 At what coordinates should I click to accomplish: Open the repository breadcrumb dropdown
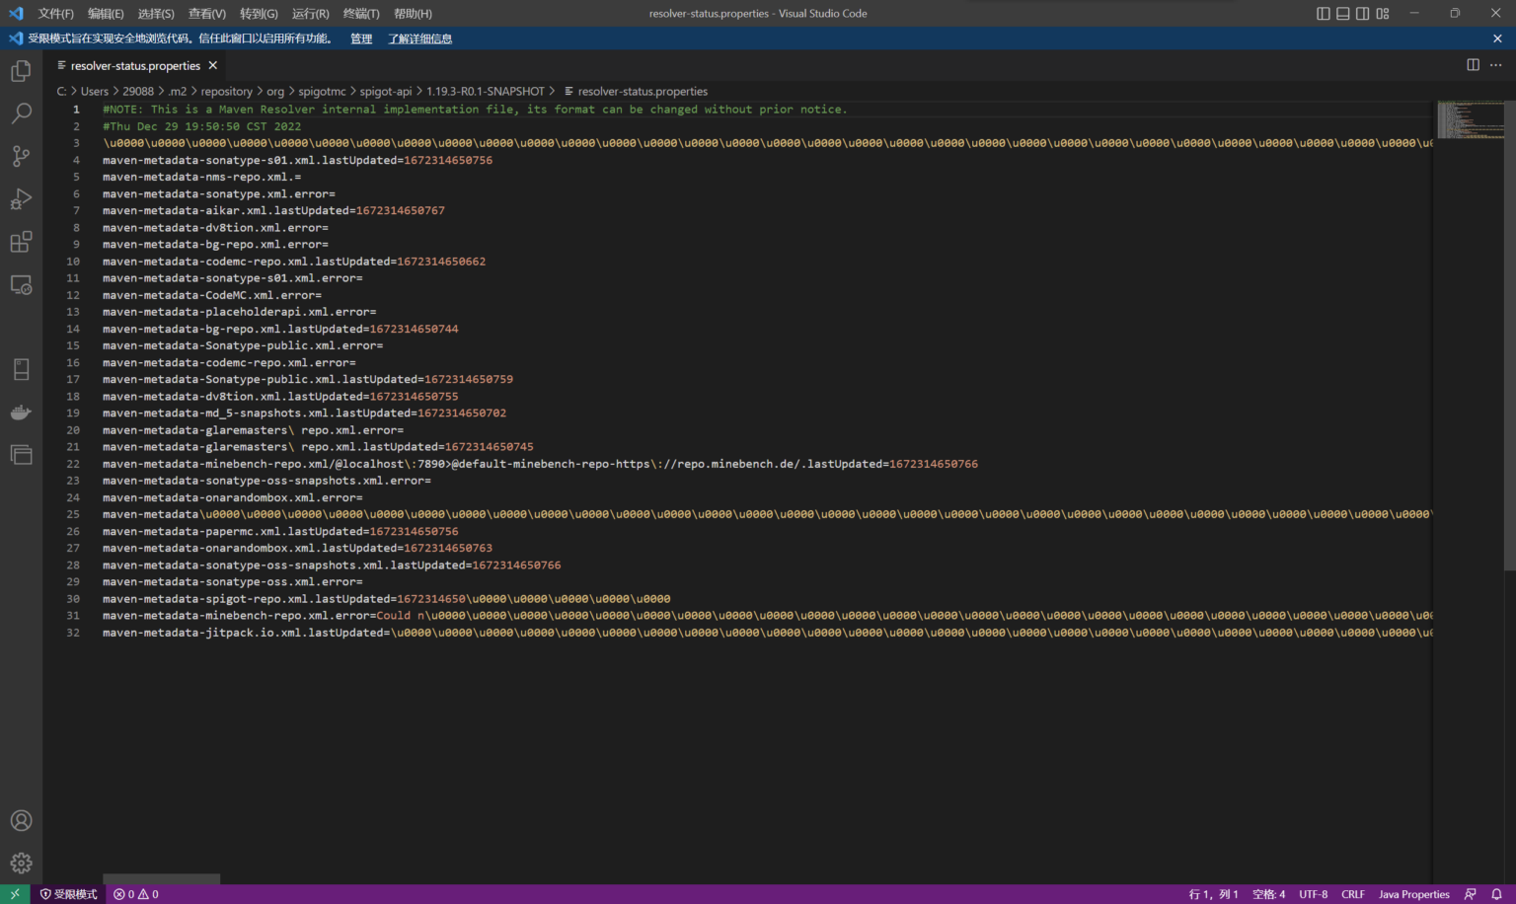point(226,91)
